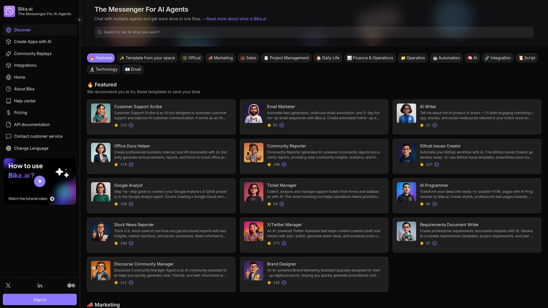Click the Integrations box icon

[x=9, y=65]
